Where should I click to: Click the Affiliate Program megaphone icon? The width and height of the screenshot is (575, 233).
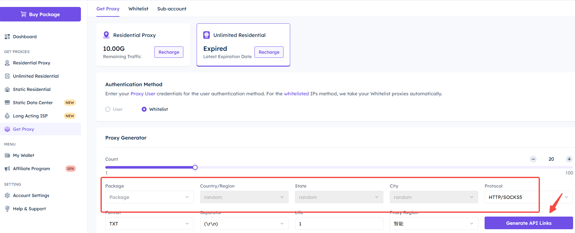click(x=7, y=169)
